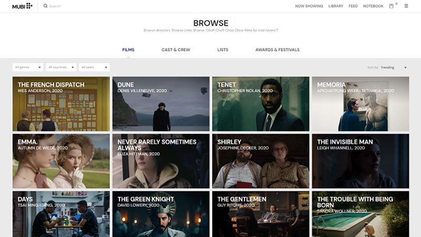421x237 pixels.
Task: Open the hamburger menu icon
Action: coord(406,6)
